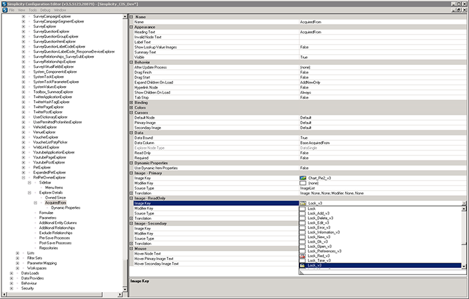Expand the ExpandedPetExplorer tree node

(23, 172)
